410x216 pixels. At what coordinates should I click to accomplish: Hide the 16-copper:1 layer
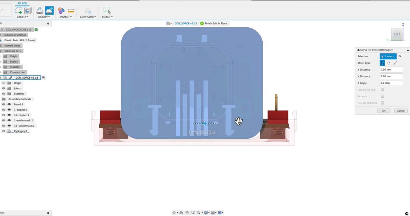[3, 115]
